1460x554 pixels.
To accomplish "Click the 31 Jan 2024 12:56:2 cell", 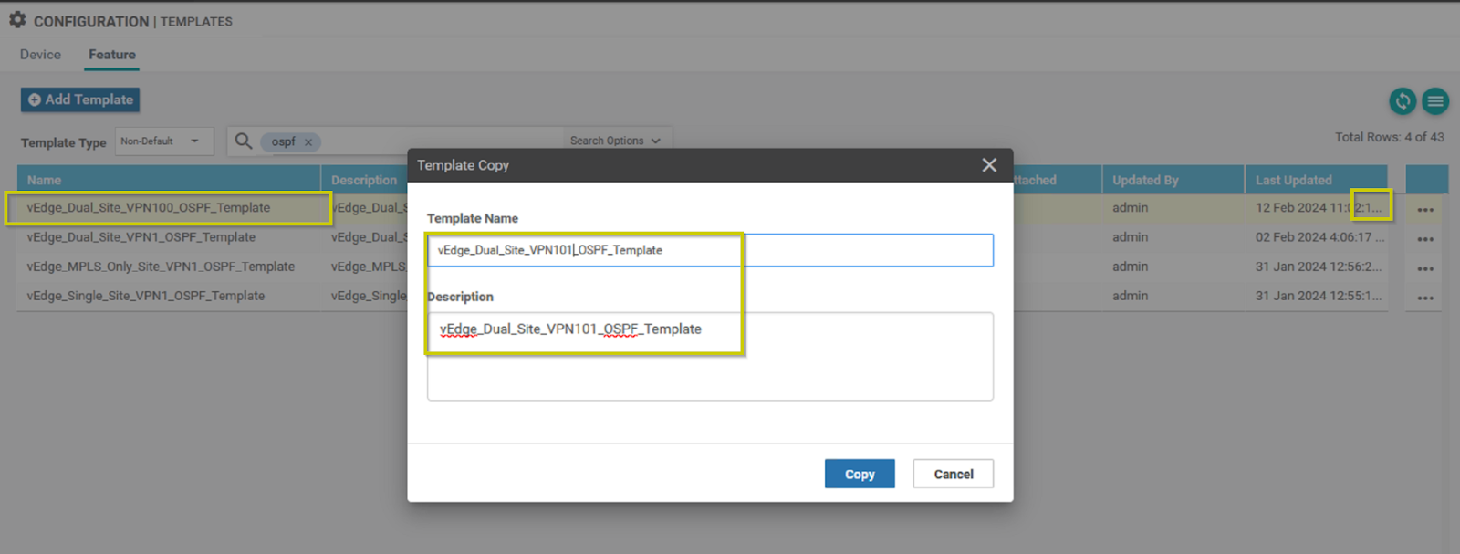I will (x=1319, y=267).
